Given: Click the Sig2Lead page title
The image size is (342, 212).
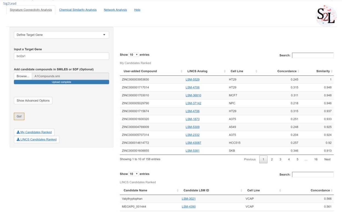Looking at the screenshot, I should tap(10, 3).
